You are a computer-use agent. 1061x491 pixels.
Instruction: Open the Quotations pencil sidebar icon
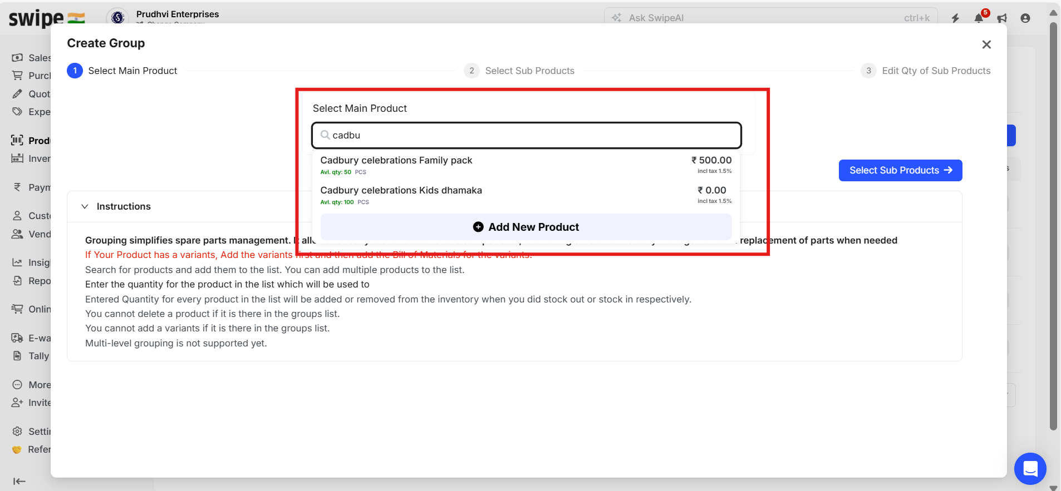tap(17, 93)
